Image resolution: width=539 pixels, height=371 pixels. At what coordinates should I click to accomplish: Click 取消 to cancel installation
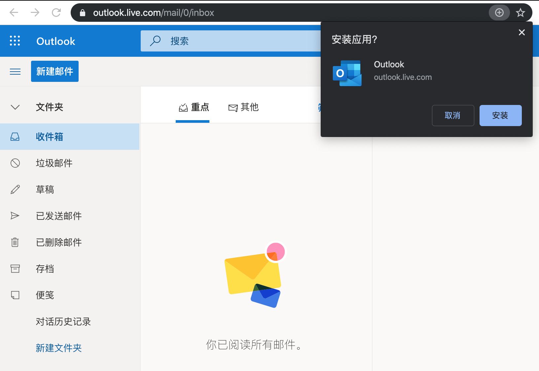(x=453, y=116)
